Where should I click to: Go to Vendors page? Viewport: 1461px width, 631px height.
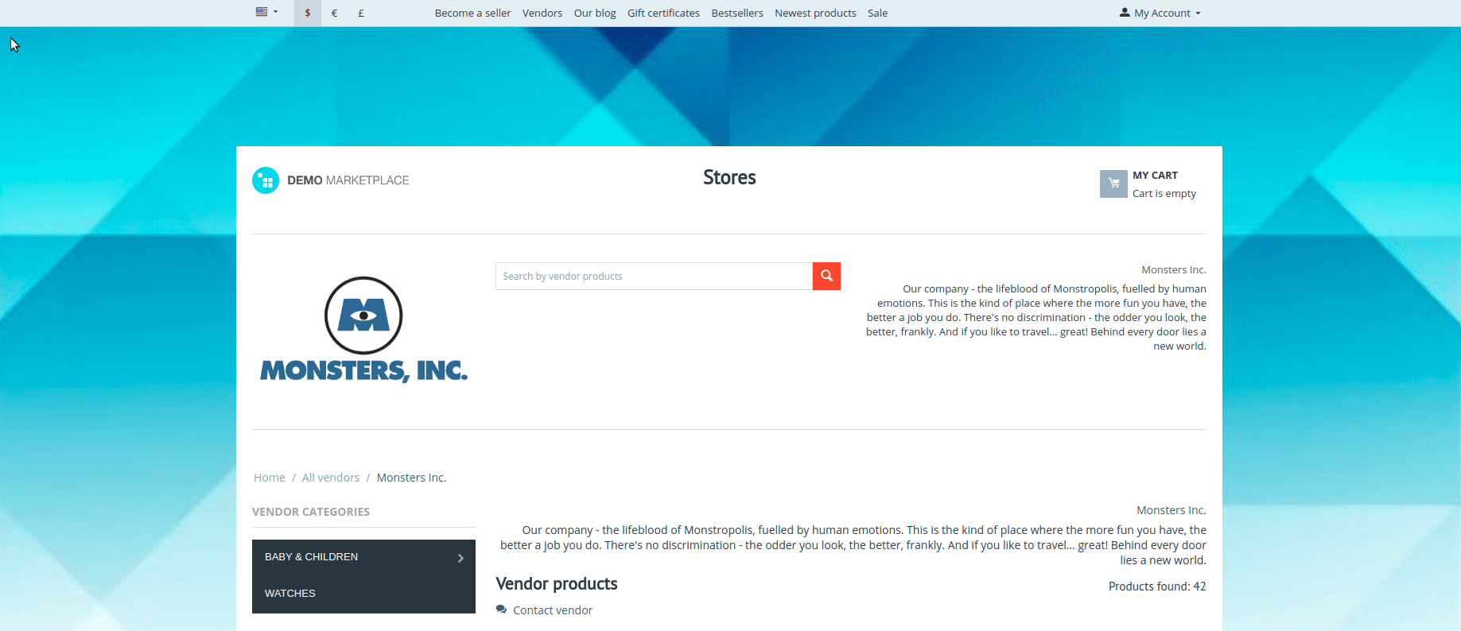542,13
